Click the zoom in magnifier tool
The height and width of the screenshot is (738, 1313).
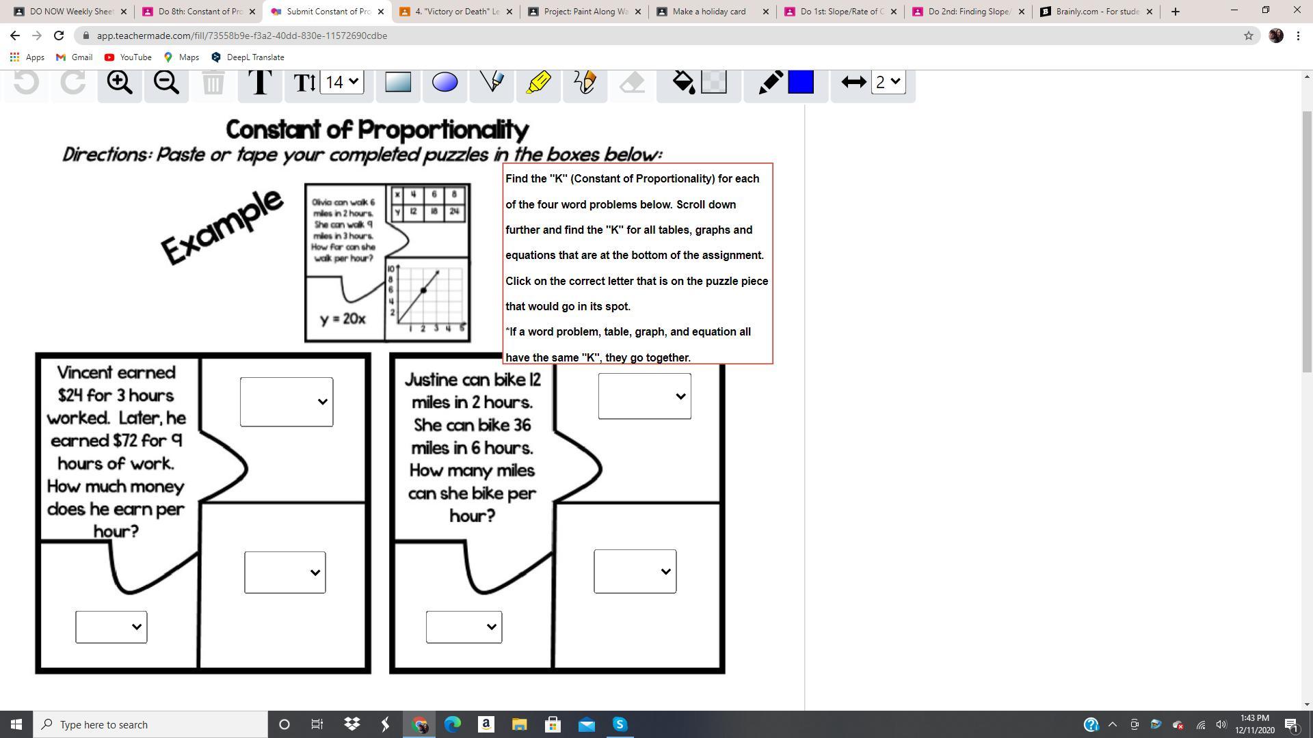point(120,83)
